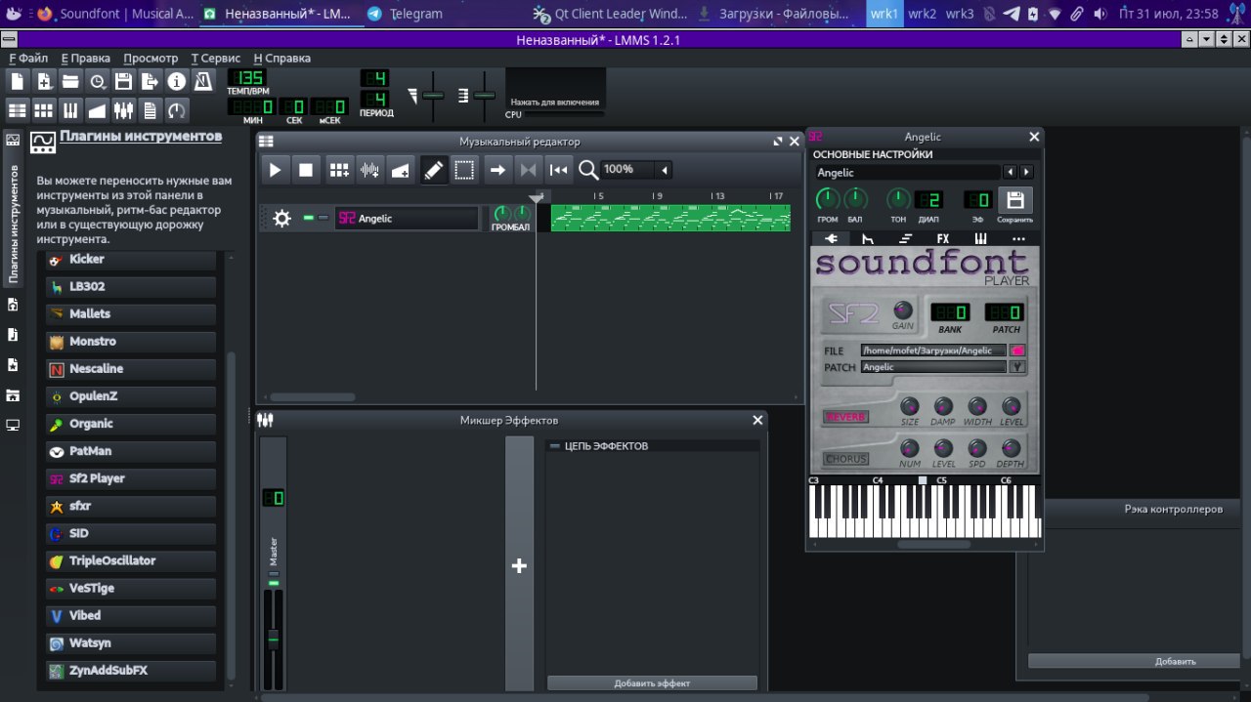Image resolution: width=1251 pixels, height=702 pixels.
Task: Click CPU oscilloscope to enable it
Action: tap(555, 89)
